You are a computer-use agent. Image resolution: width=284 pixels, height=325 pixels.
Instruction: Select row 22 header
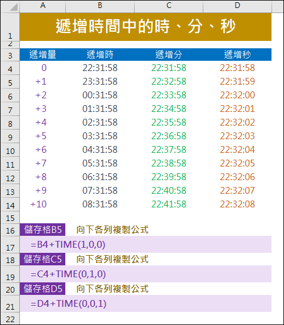click(10, 319)
